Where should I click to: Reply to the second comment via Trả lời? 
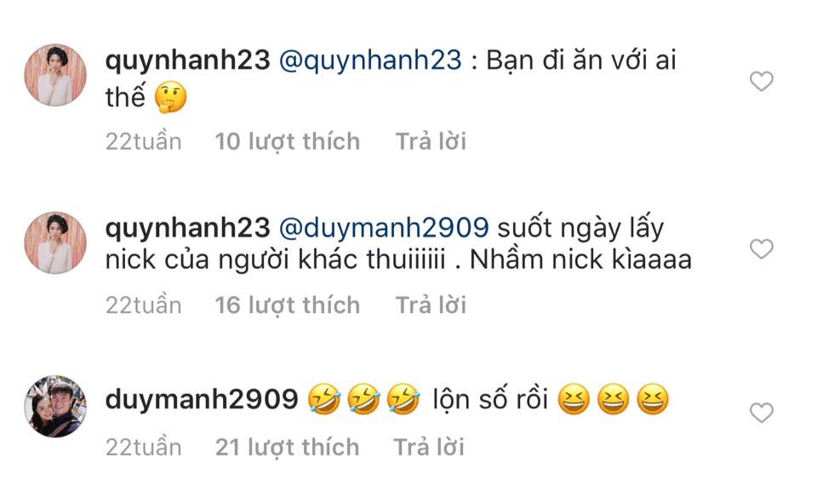pyautogui.click(x=431, y=305)
